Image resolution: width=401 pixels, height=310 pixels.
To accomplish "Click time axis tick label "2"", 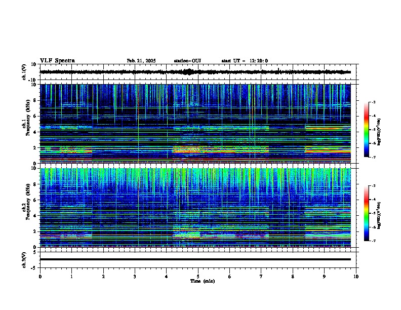I will 103,277.
